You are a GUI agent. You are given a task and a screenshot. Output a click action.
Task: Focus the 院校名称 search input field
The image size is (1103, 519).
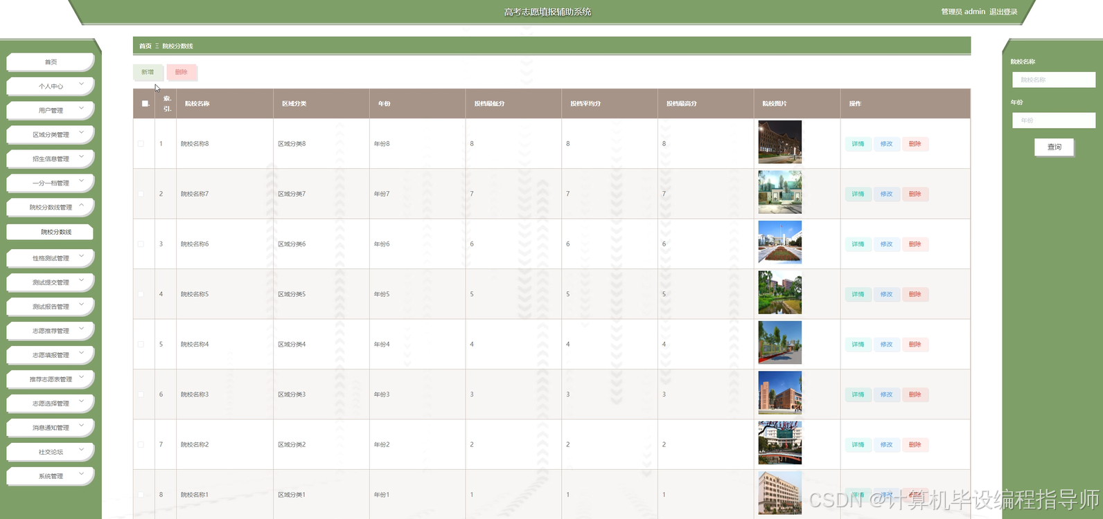tap(1053, 80)
